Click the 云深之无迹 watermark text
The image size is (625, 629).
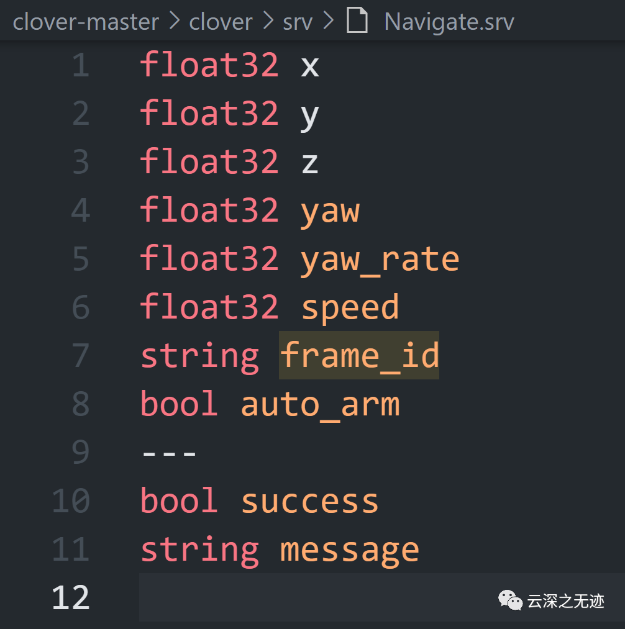pos(566,600)
